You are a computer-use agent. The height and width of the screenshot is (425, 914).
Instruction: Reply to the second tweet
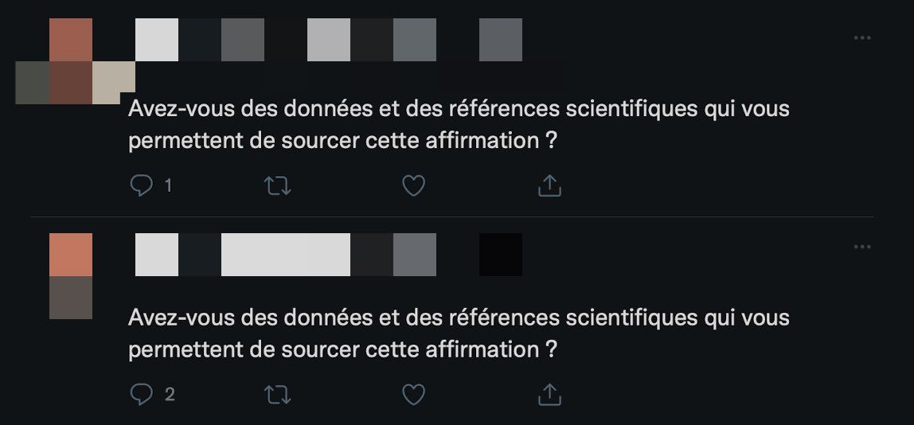pyautogui.click(x=141, y=393)
